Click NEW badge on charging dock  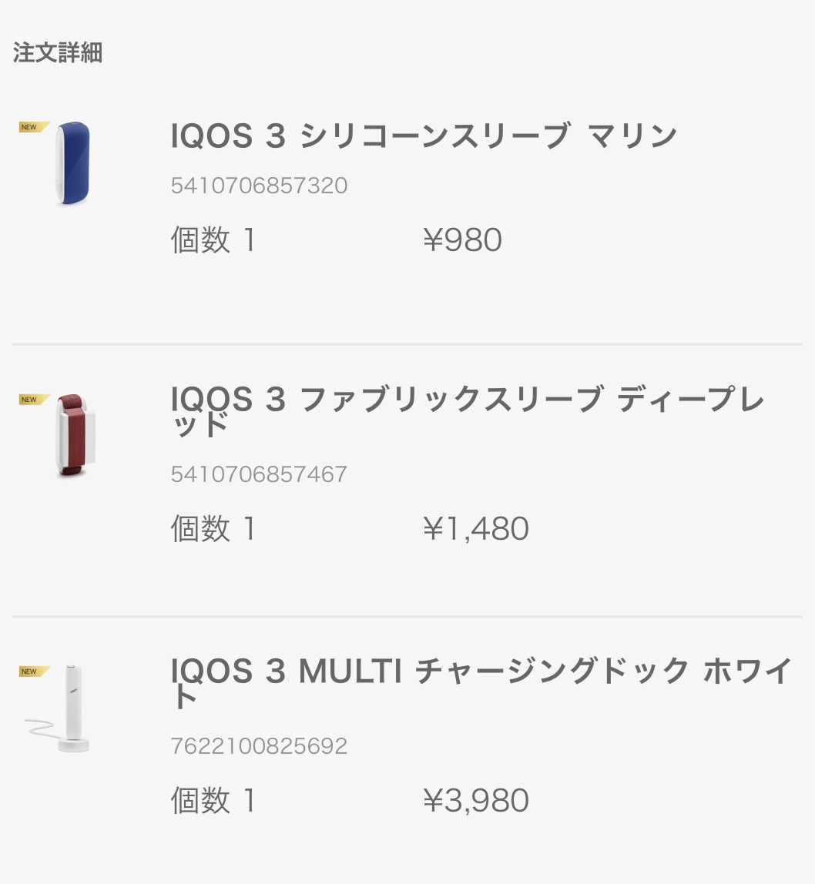[x=34, y=671]
